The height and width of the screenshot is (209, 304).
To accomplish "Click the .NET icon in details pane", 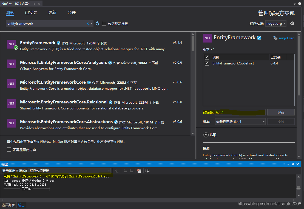I will click(207, 38).
